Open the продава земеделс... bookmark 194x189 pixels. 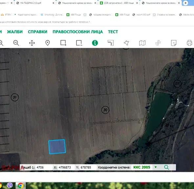point(101,15)
